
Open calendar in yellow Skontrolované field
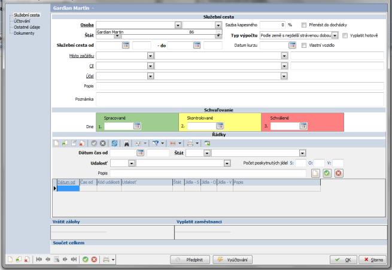click(220, 126)
